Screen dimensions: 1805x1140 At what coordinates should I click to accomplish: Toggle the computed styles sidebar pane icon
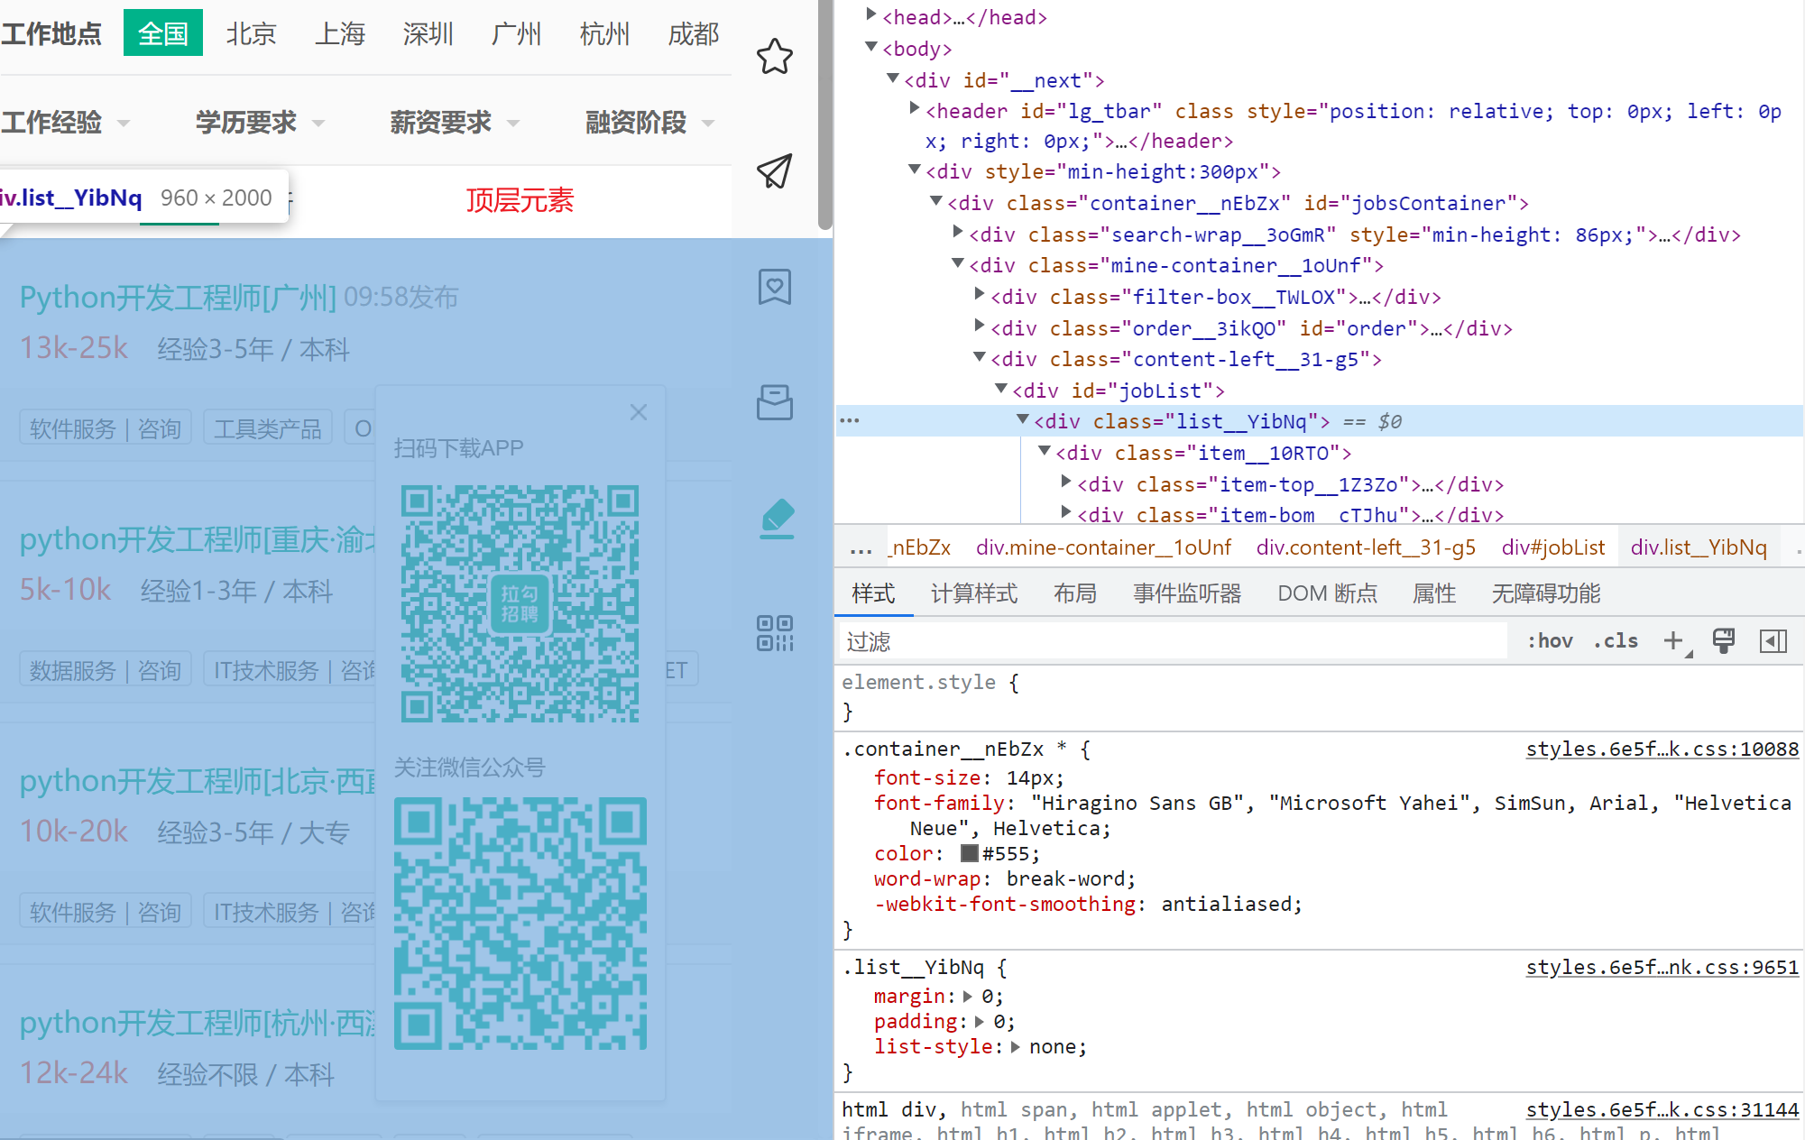(x=1773, y=641)
